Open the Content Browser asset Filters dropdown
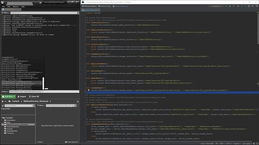This screenshot has height=145, width=259. 41,106
